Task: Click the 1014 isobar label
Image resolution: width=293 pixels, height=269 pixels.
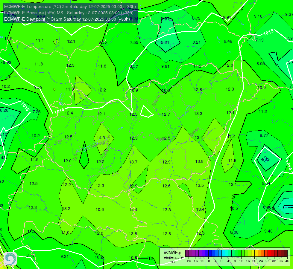Action: pos(60,111)
